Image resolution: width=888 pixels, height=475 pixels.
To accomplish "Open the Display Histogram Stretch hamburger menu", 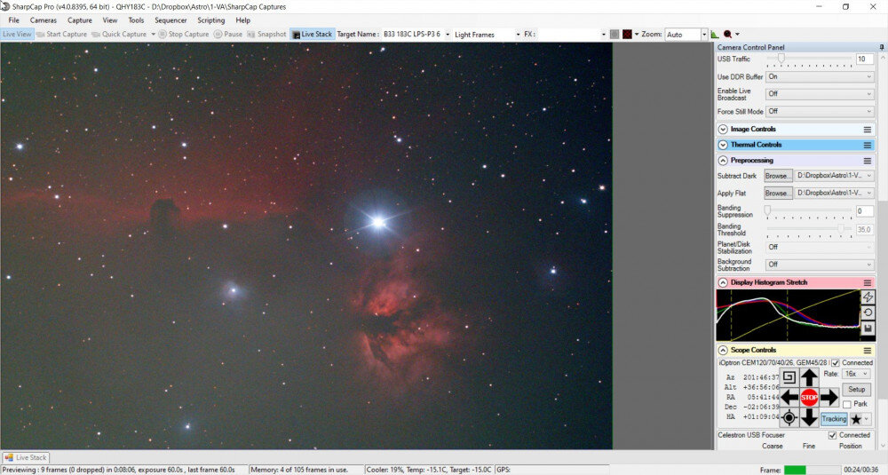I will (x=867, y=282).
